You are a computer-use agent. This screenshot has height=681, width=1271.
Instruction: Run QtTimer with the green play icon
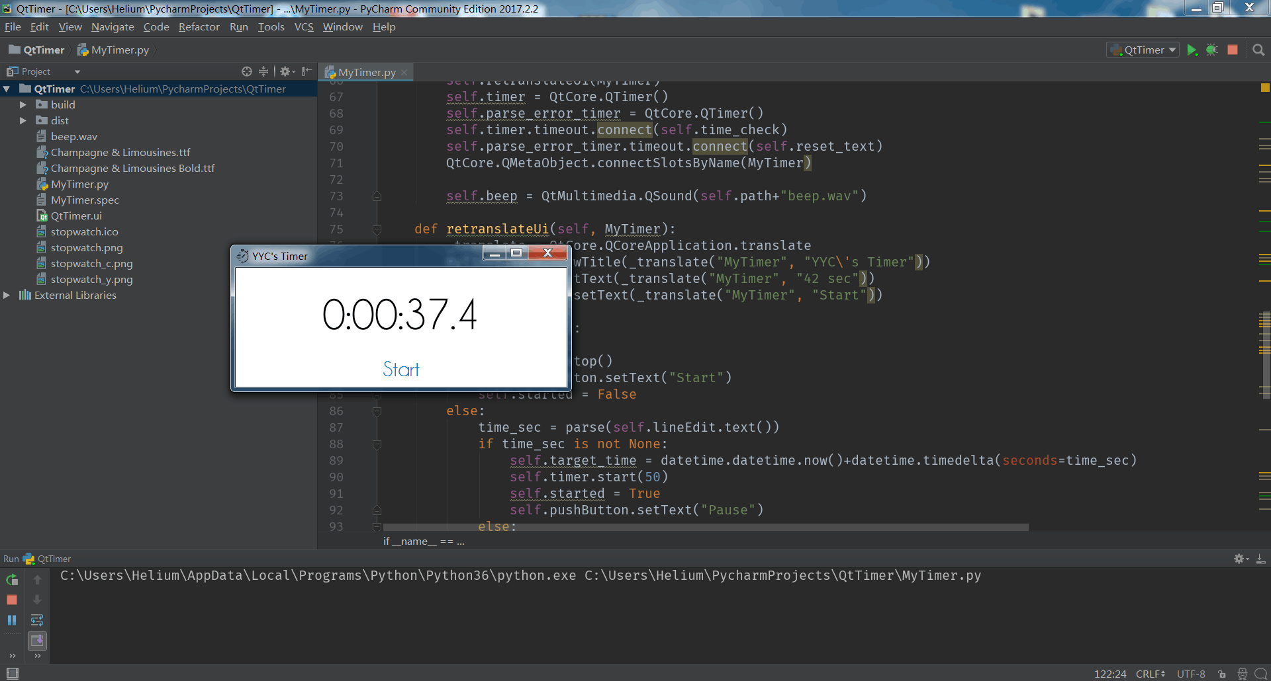pos(1192,50)
